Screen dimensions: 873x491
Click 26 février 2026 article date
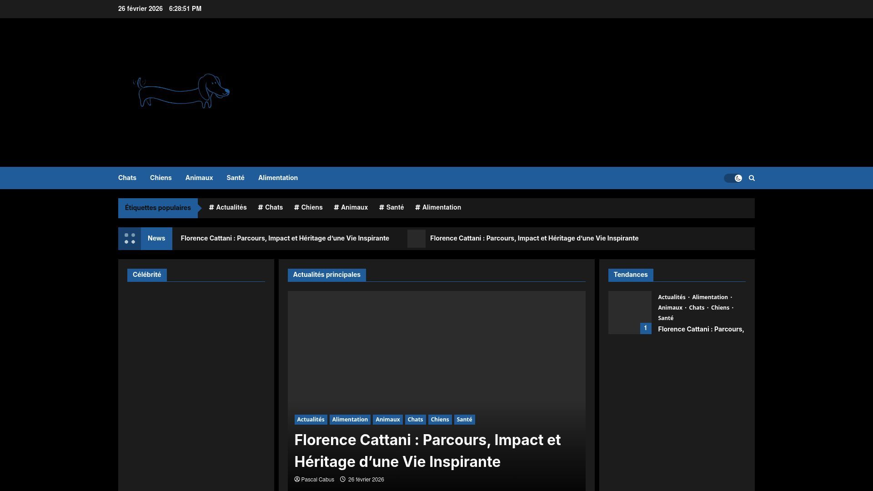click(366, 480)
